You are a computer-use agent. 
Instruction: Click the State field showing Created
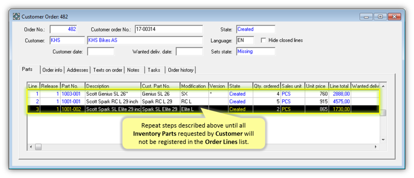pyautogui.click(x=255, y=29)
